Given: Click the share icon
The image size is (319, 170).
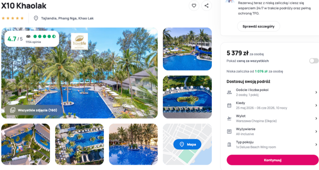Looking at the screenshot, I should (x=207, y=6).
